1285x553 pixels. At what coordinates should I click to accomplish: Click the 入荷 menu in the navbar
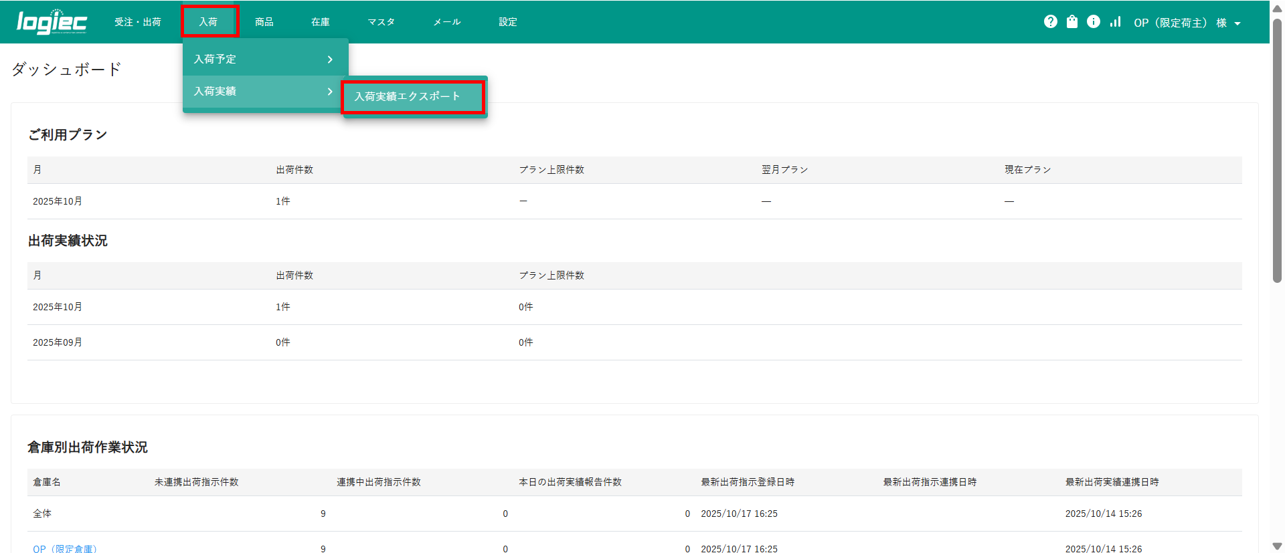click(x=208, y=22)
